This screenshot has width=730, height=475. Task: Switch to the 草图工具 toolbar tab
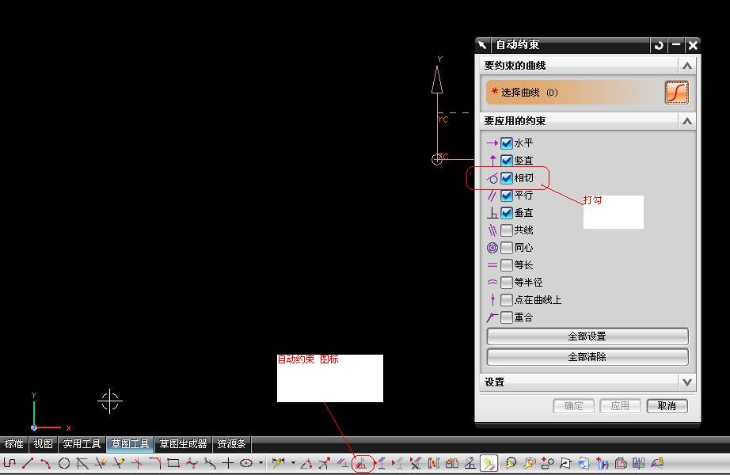pyautogui.click(x=130, y=444)
